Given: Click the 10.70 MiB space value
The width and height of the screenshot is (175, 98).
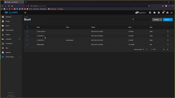Looking at the screenshot, I should pos(131,45).
